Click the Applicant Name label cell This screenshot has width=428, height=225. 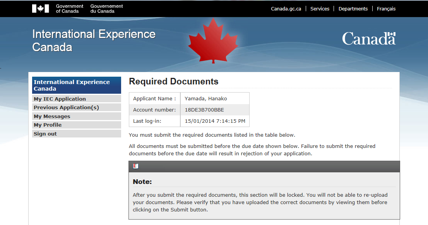tap(154, 99)
